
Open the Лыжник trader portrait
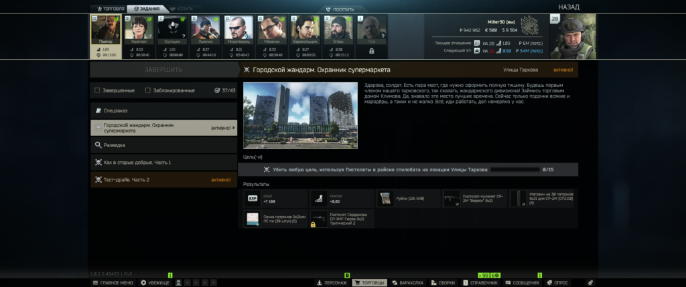click(x=205, y=30)
